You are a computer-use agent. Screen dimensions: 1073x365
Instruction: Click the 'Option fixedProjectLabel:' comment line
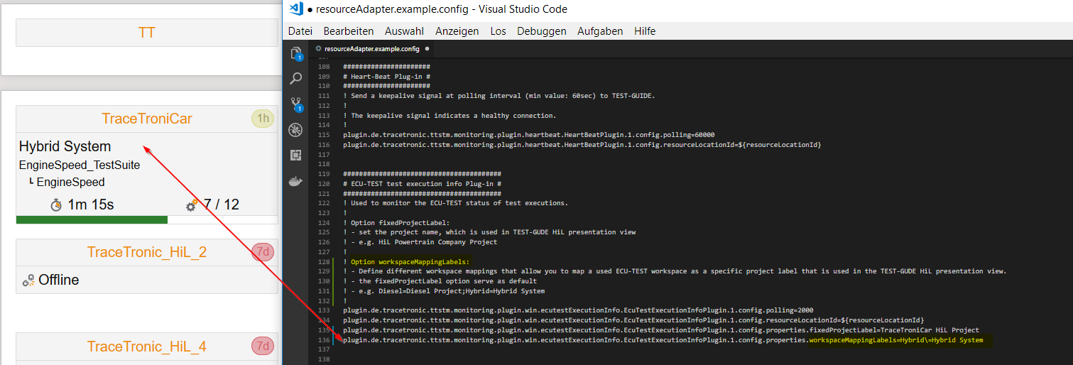[x=396, y=222]
